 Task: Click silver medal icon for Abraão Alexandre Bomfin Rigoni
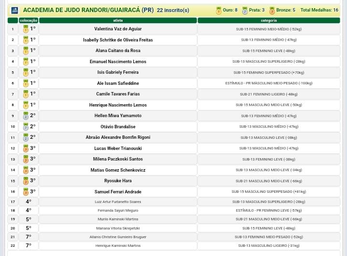click(x=26, y=137)
